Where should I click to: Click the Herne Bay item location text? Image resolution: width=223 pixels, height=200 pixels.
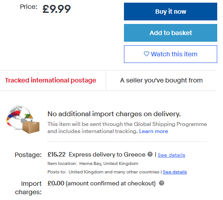(x=109, y=164)
